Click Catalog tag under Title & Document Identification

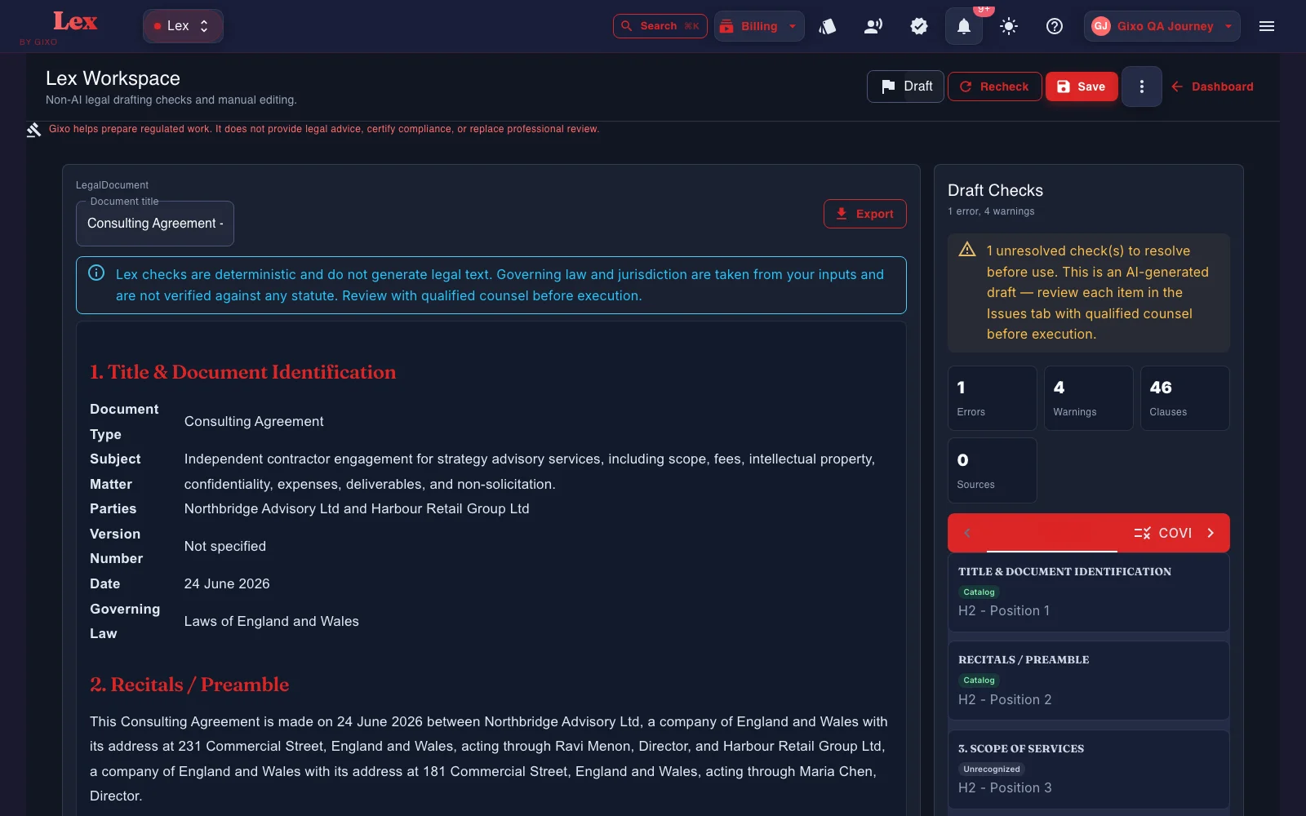coord(979,592)
